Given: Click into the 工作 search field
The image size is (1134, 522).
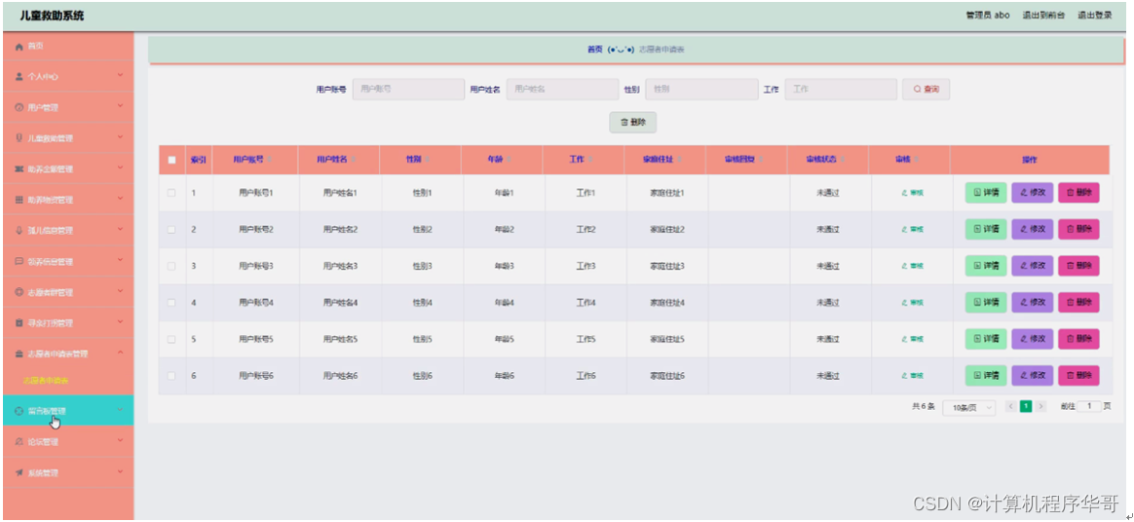Looking at the screenshot, I should [x=841, y=89].
